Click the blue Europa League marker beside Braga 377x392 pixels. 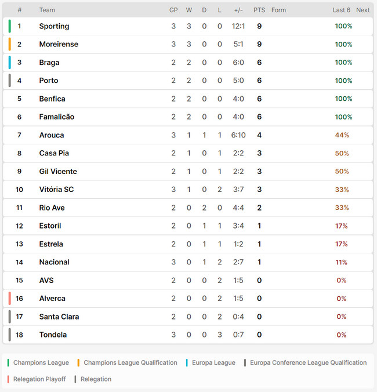(x=9, y=63)
